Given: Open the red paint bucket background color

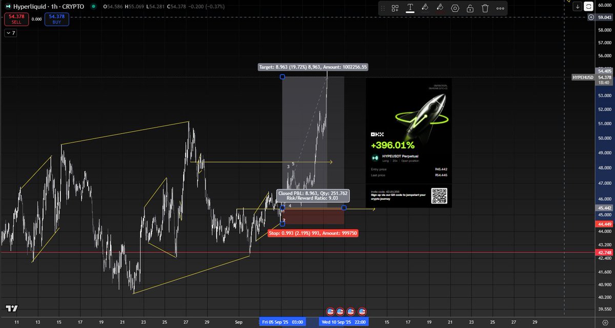Looking at the screenshot, I should pyautogui.click(x=440, y=8).
